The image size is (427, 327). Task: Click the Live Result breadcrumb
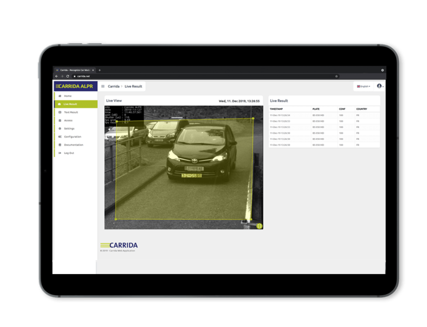[133, 87]
